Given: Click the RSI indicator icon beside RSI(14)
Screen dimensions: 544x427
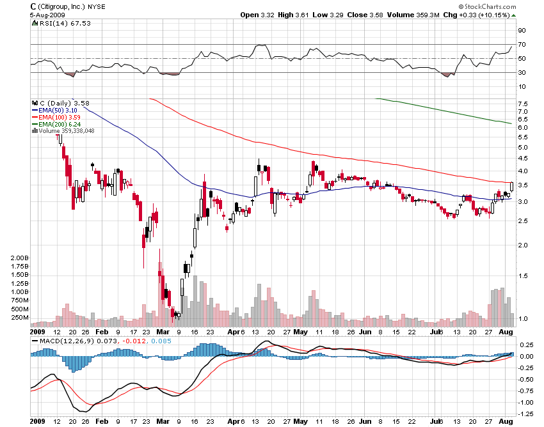Looking at the screenshot, I should coord(35,23).
